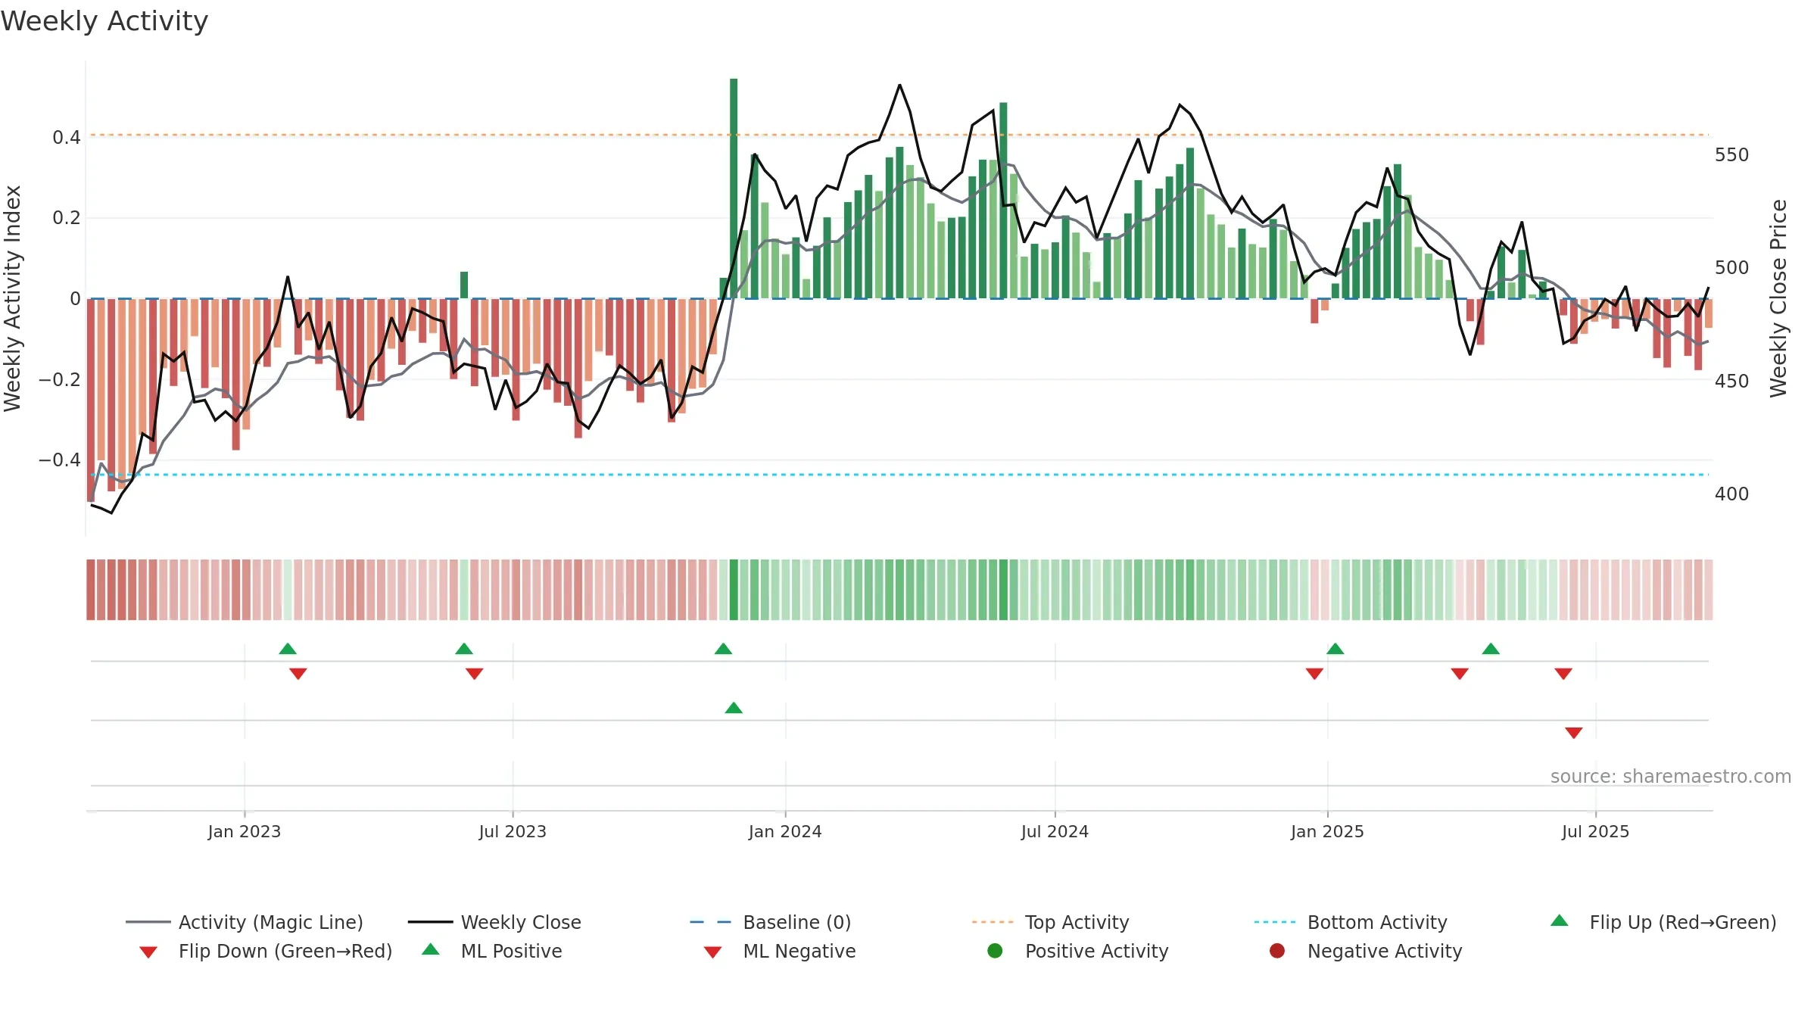Screen dimensions: 1817x1022
Task: Click the 500 price axis tick
Action: [x=1732, y=268]
